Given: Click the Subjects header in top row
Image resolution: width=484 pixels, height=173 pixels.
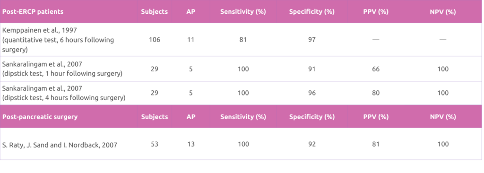Looking at the screenshot, I should pyautogui.click(x=155, y=12).
